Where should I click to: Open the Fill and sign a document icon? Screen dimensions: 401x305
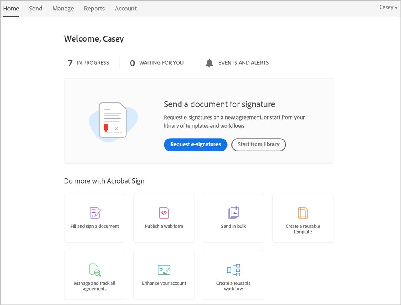click(95, 213)
